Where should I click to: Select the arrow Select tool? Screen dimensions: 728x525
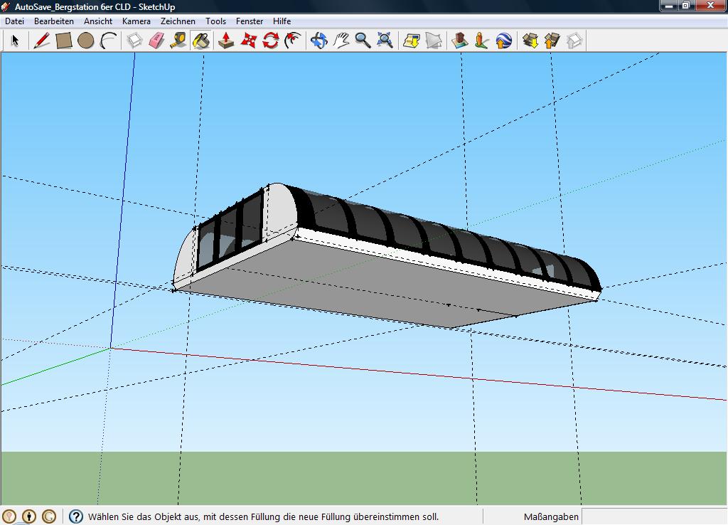[16, 41]
